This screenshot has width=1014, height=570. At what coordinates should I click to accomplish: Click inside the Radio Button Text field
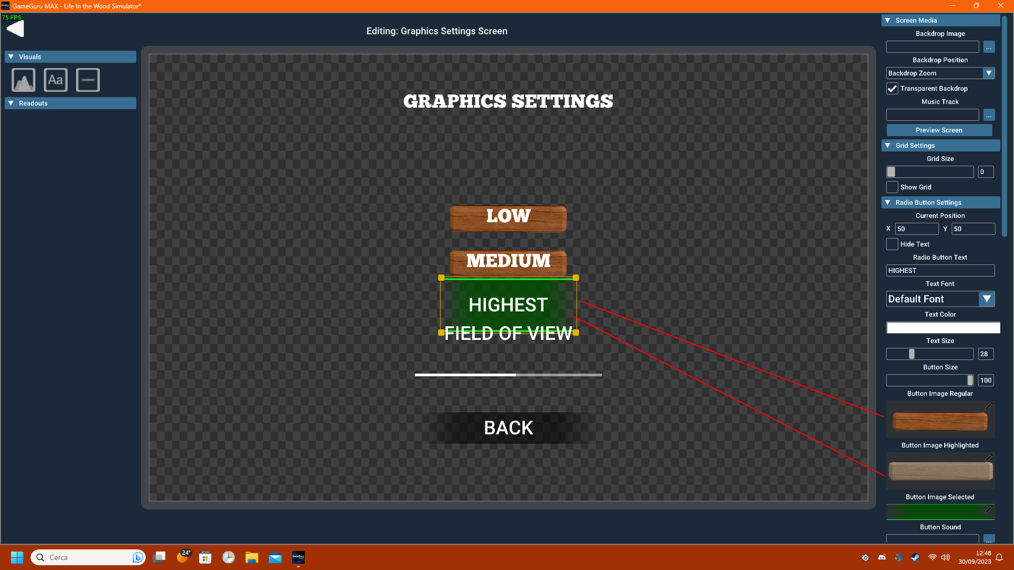pos(940,270)
